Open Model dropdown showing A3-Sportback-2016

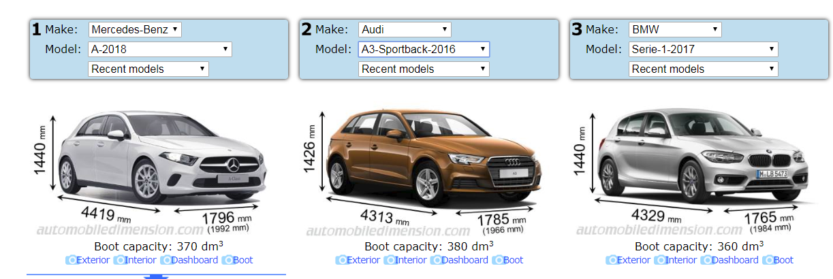(x=424, y=49)
